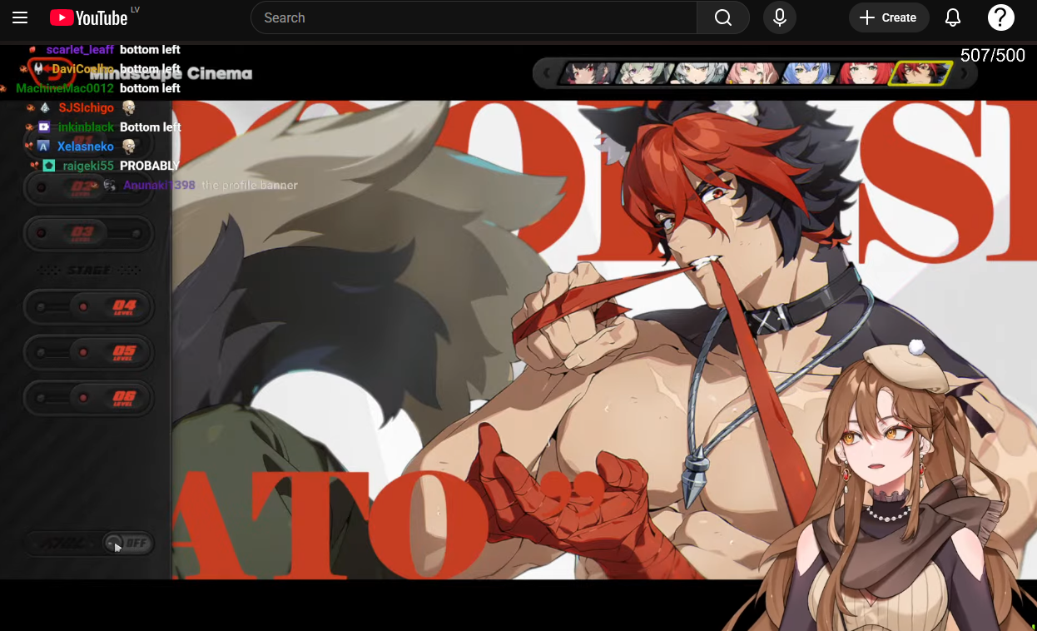Select silver-haired character portrait
This screenshot has width=1037, height=631.
click(698, 73)
